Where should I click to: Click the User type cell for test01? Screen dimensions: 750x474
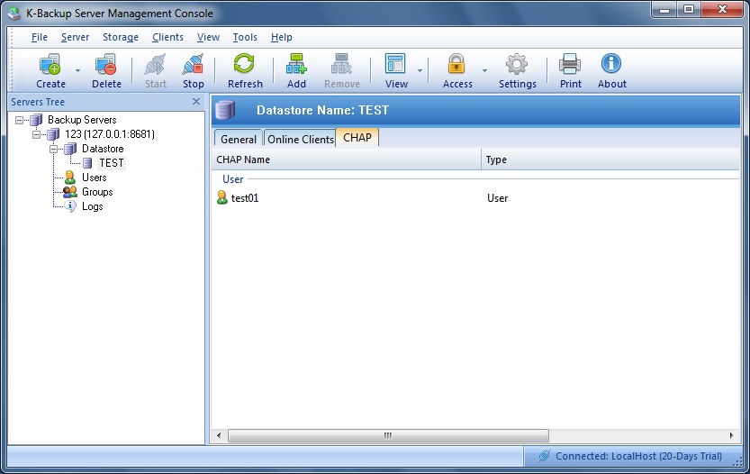point(497,197)
